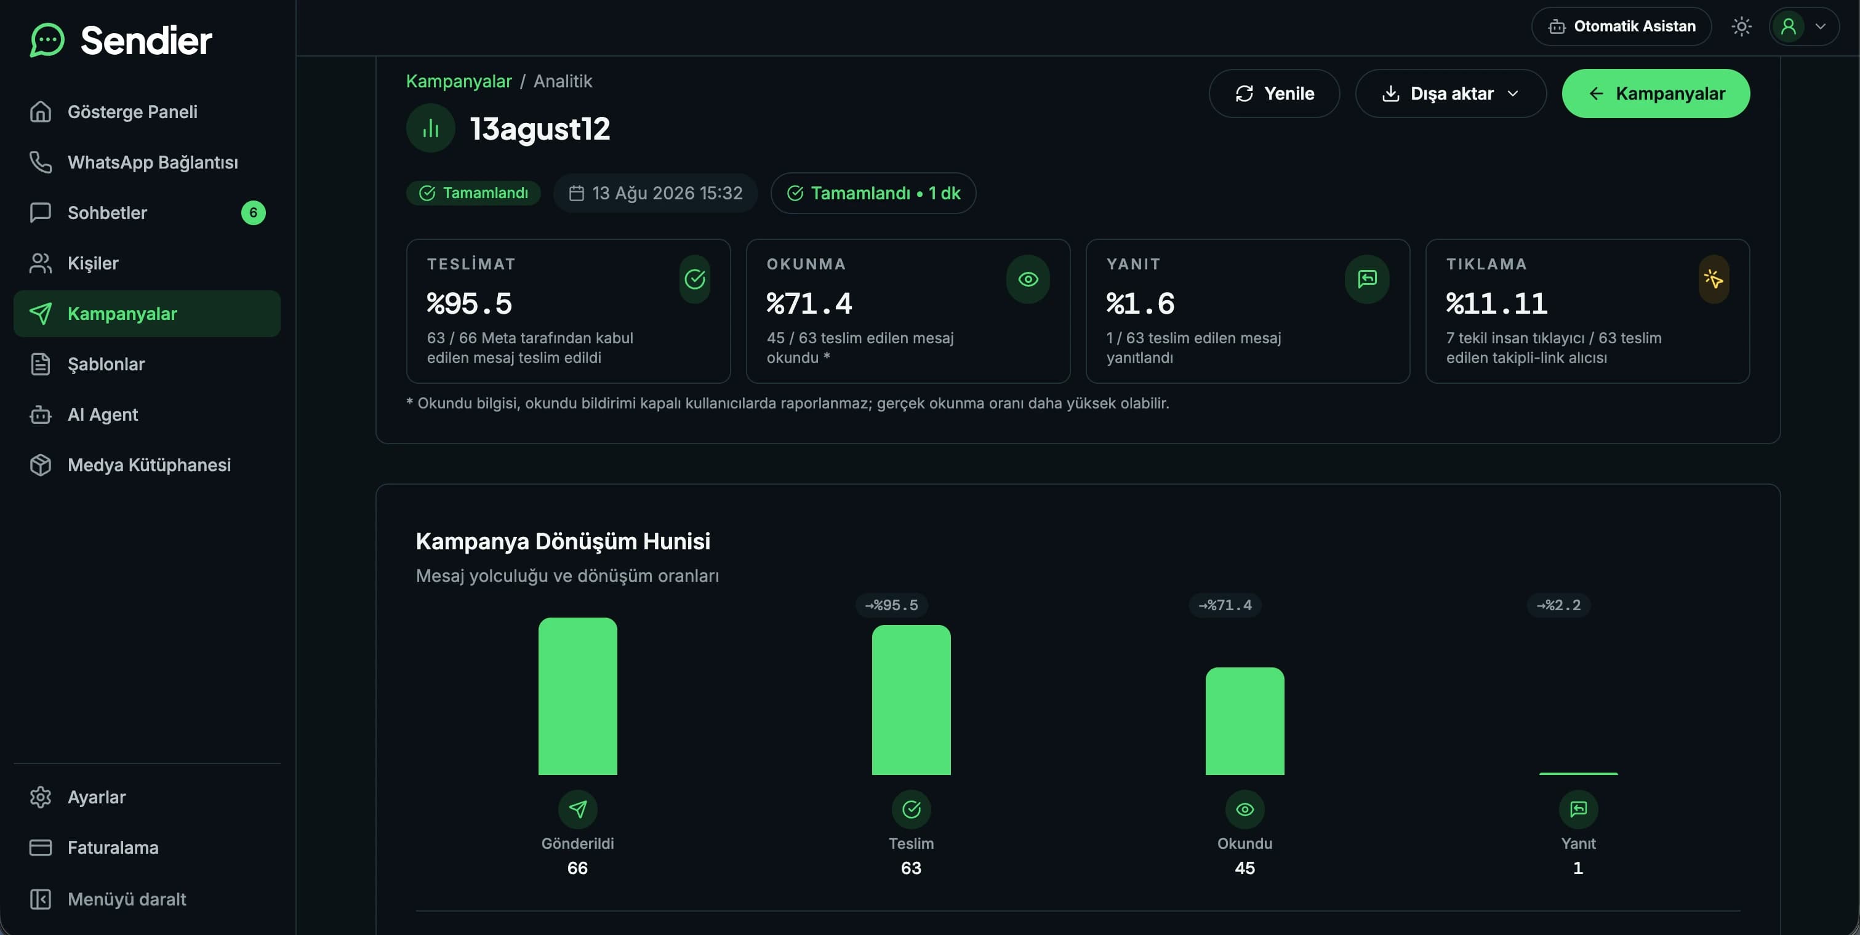The width and height of the screenshot is (1860, 935).
Task: Click the Tıklama cursor click icon
Action: tap(1714, 279)
